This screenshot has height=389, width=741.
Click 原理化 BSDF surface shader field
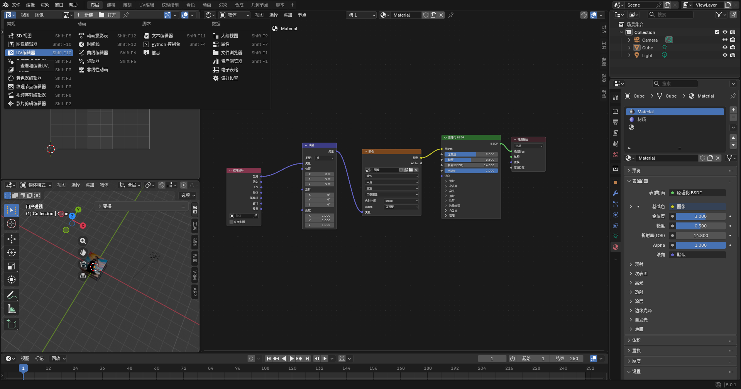click(x=697, y=193)
